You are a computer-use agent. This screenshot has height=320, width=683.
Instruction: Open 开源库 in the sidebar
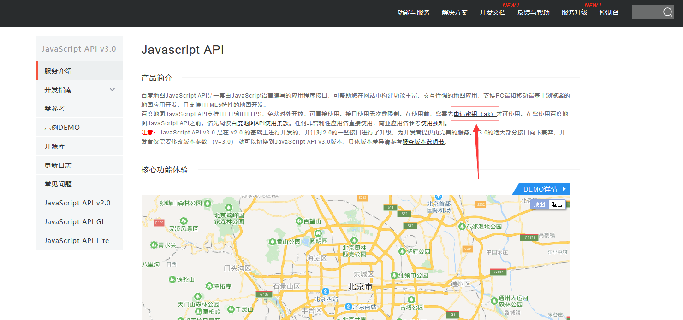[79, 146]
